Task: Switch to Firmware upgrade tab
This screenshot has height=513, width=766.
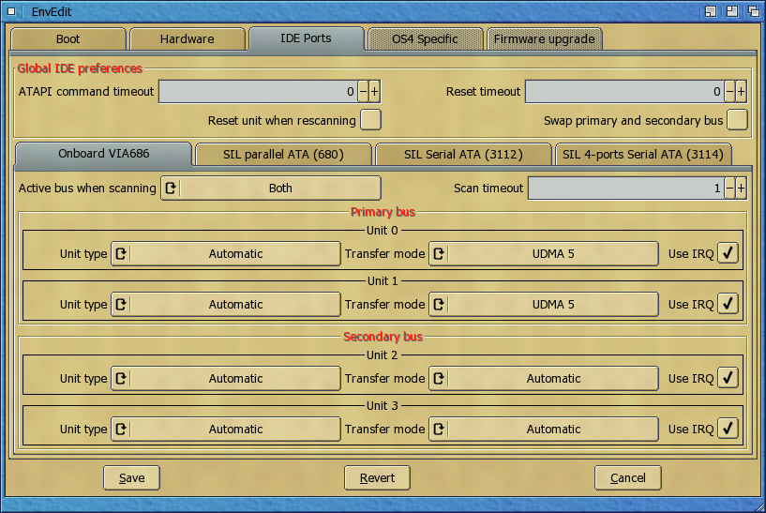Action: tap(544, 39)
